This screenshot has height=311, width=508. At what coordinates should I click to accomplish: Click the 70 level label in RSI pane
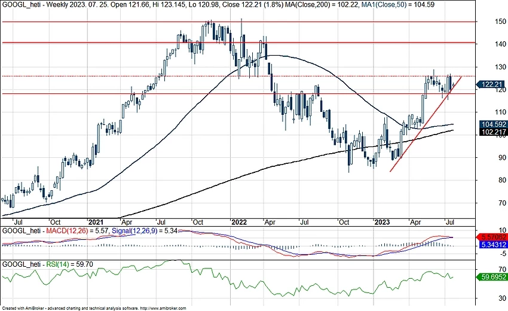(x=502, y=269)
